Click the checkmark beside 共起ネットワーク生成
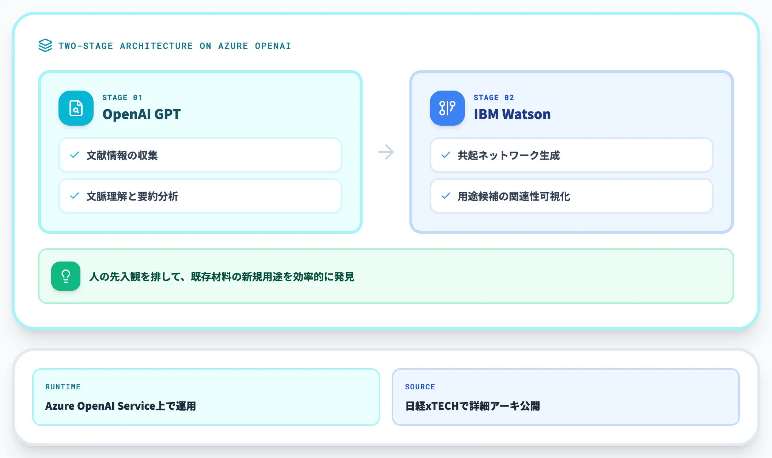 pyautogui.click(x=446, y=155)
